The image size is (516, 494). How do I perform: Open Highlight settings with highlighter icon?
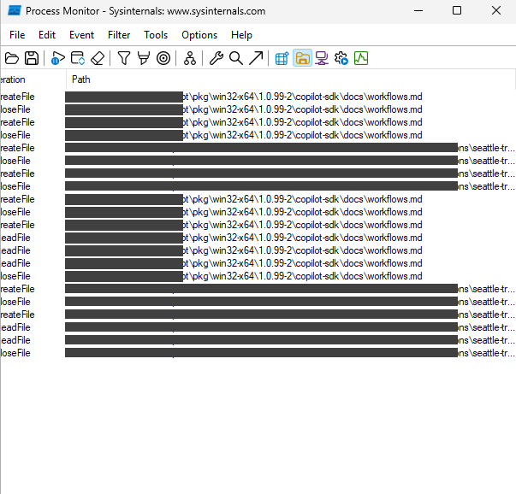point(144,58)
